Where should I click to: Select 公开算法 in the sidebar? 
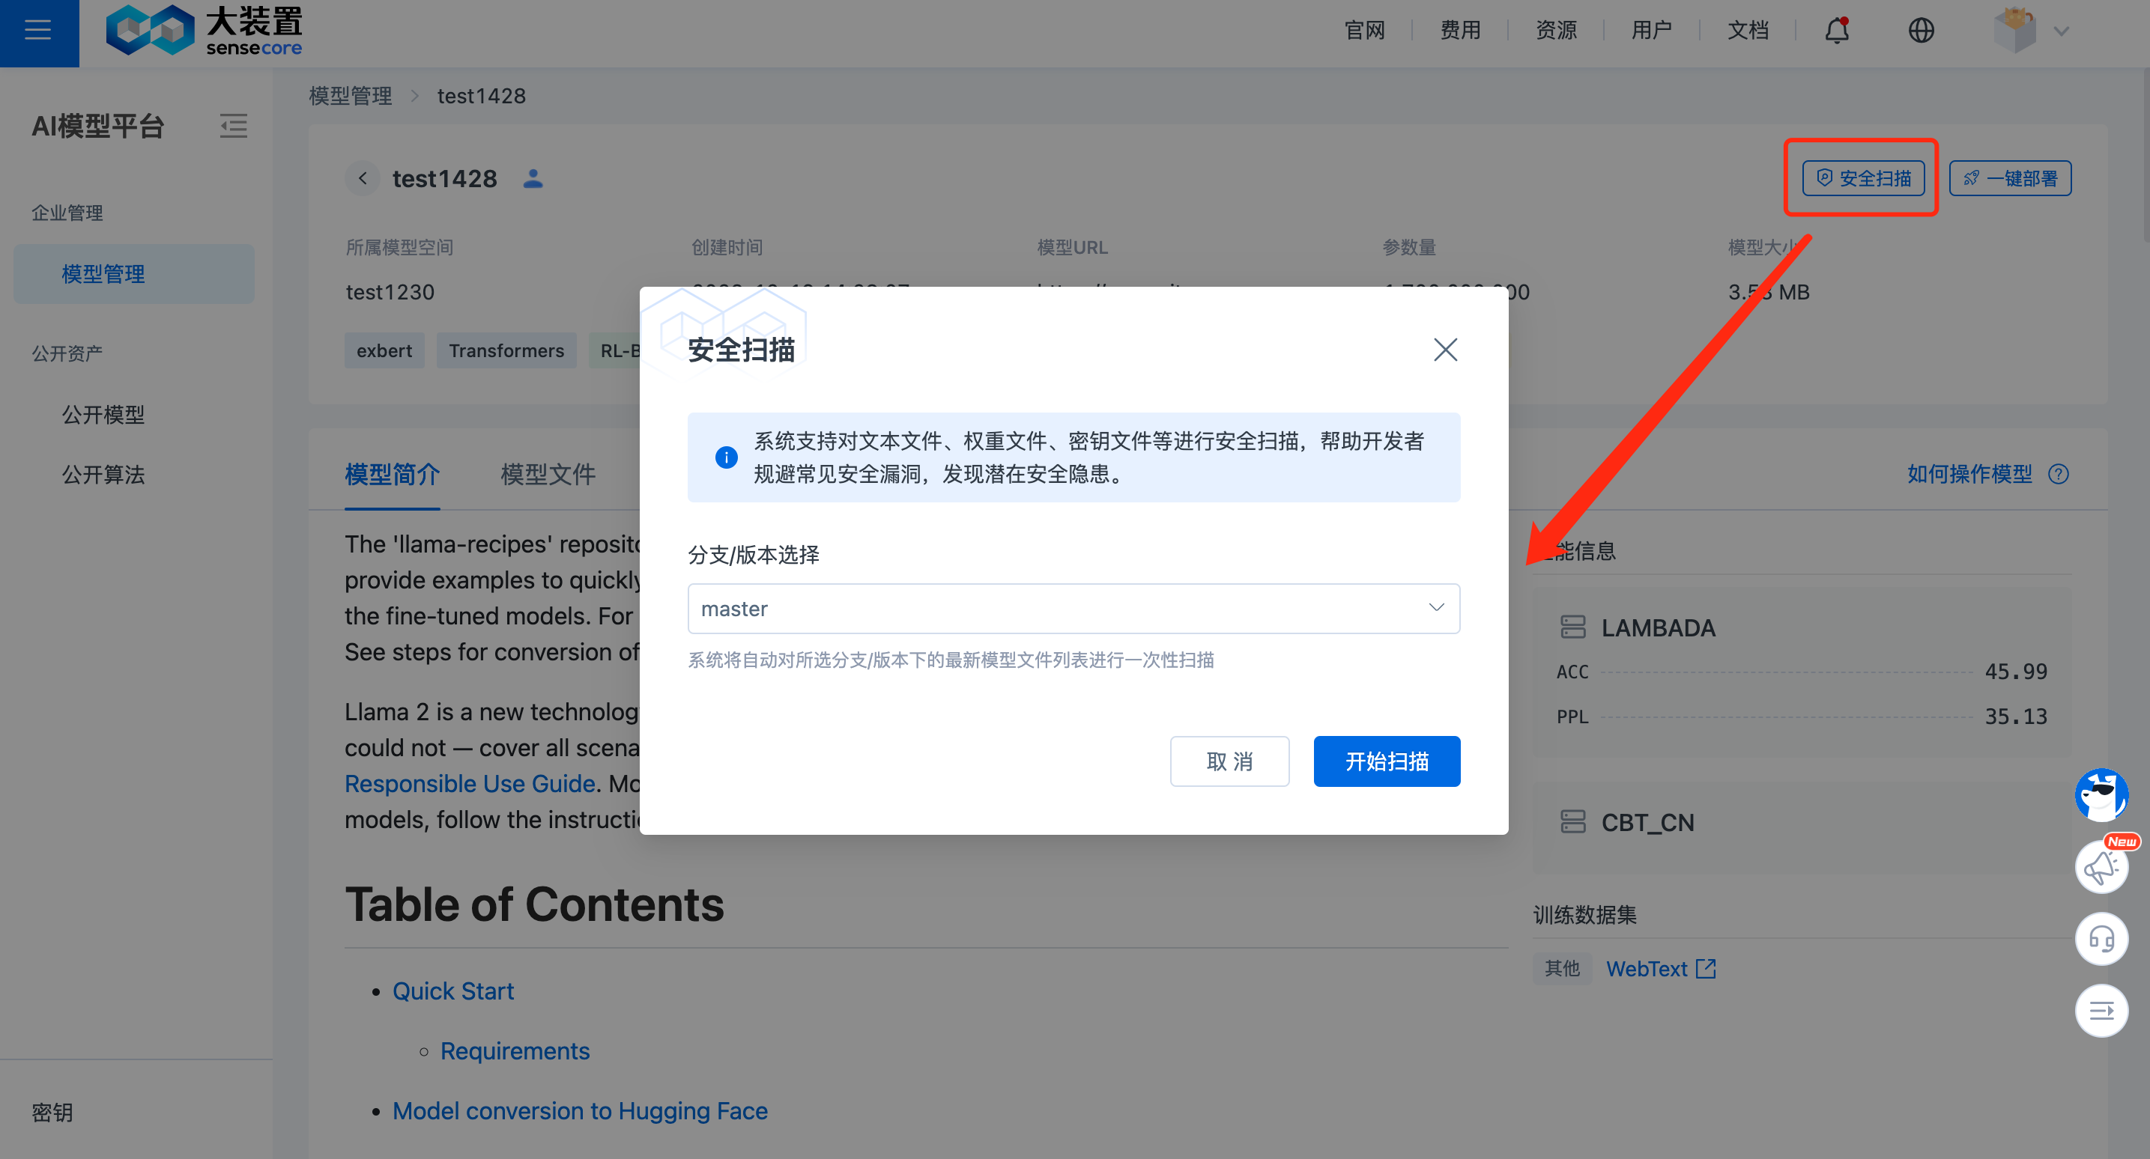[x=103, y=475]
